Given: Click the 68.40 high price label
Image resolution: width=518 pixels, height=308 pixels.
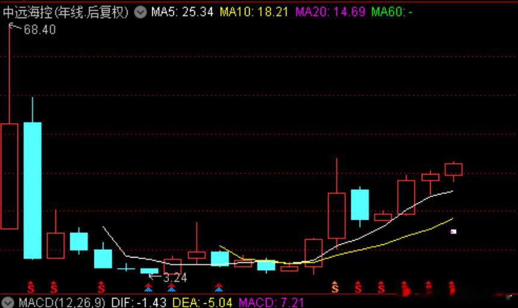Looking at the screenshot, I should [40, 29].
